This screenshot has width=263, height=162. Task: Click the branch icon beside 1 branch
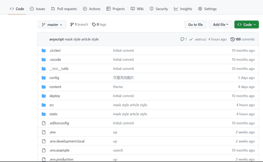point(72,24)
